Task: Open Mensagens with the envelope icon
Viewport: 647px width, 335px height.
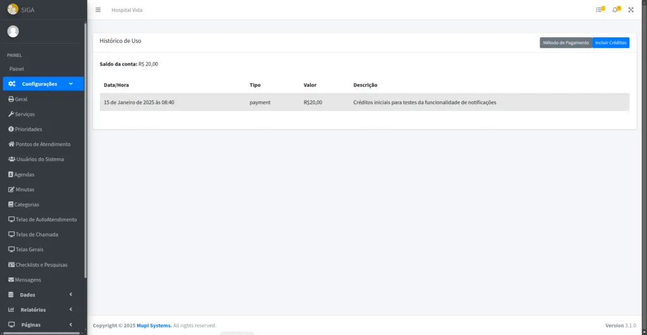Action: point(25,280)
